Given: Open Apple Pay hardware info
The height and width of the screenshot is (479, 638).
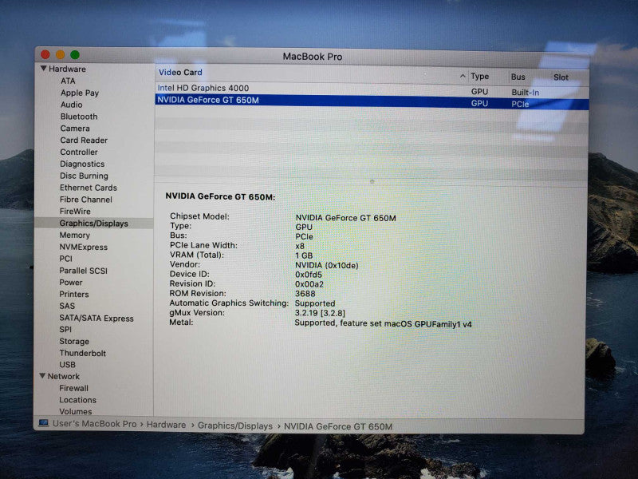Looking at the screenshot, I should coord(80,93).
